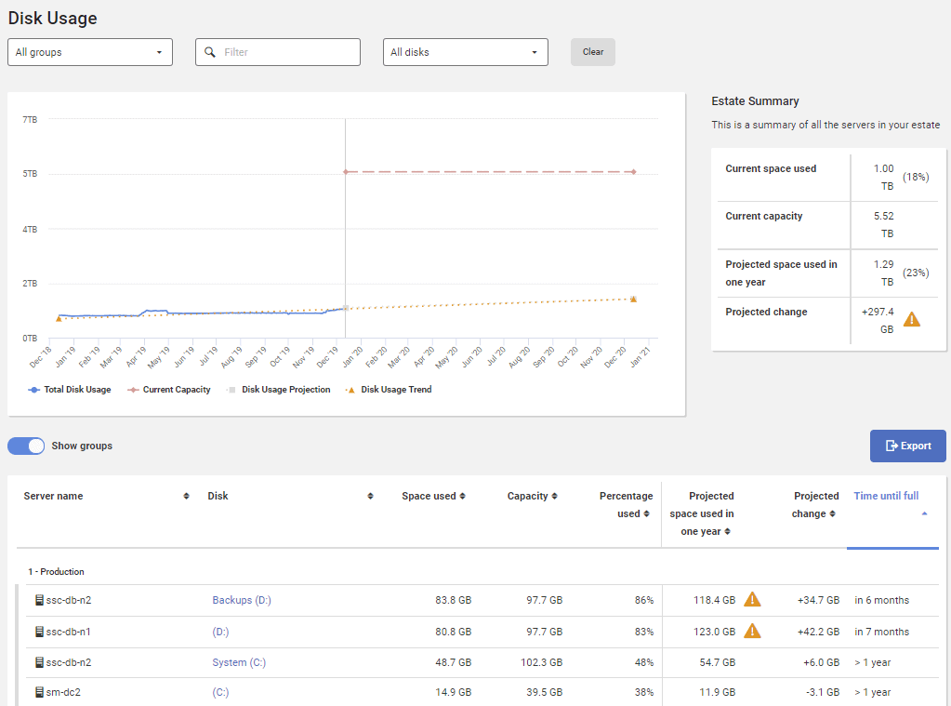Toggle Current Capacity legend item
Image resolution: width=951 pixels, height=706 pixels.
(169, 390)
